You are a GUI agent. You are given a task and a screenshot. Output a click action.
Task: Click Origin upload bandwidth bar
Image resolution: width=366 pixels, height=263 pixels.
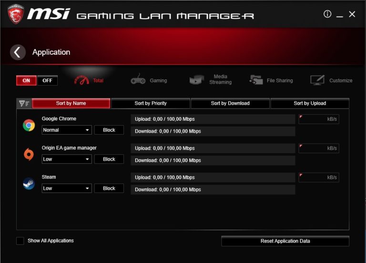(213, 148)
